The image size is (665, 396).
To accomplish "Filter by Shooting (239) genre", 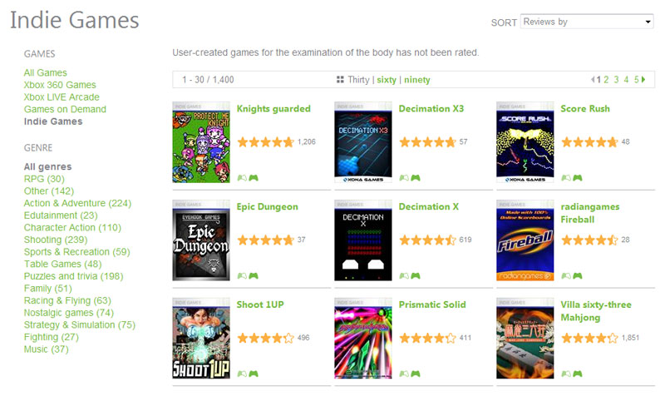I will 56,240.
